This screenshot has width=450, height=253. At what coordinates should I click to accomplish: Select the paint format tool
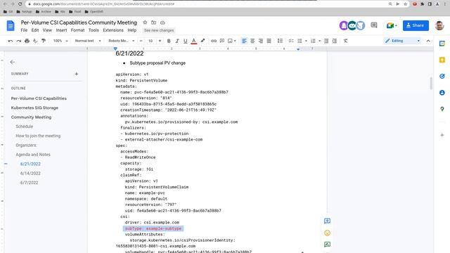(x=44, y=41)
